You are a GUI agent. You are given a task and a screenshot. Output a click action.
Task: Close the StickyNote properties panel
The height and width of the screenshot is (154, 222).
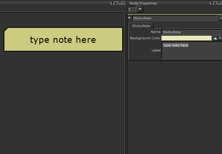[221, 18]
